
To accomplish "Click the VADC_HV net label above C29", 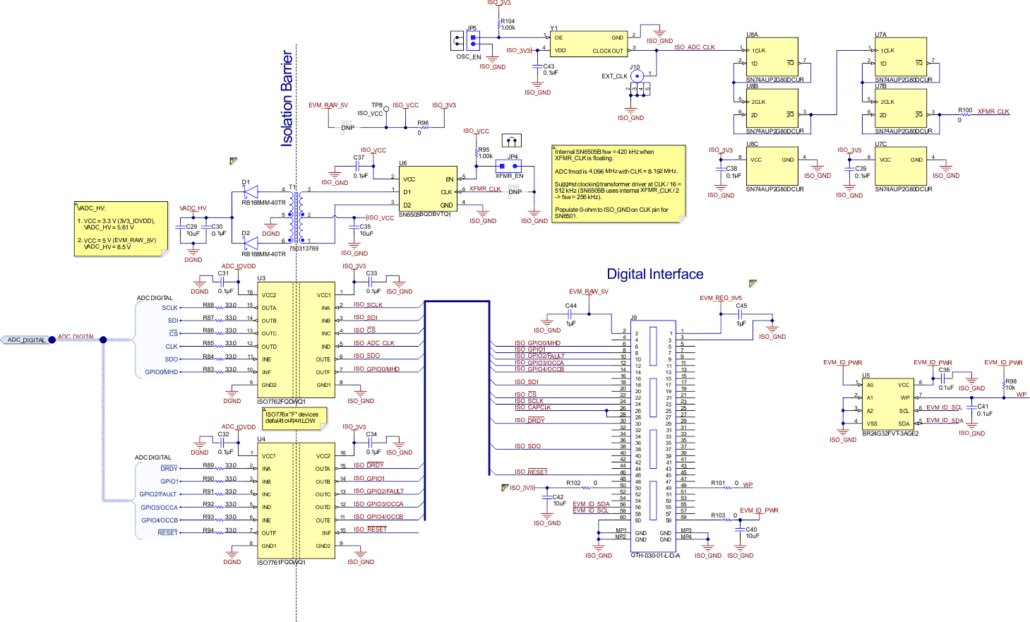I will 193,208.
